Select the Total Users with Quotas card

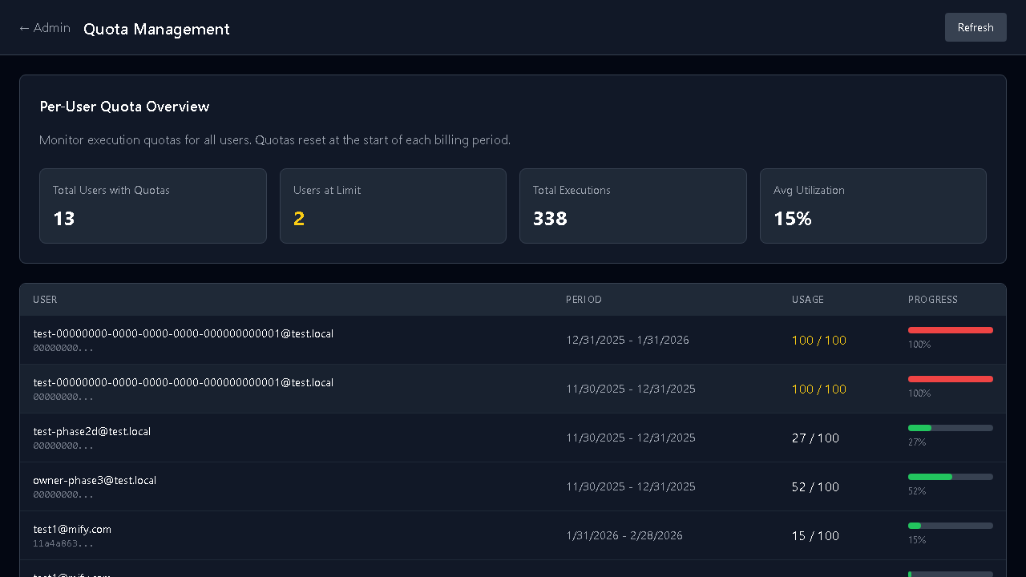coord(152,206)
